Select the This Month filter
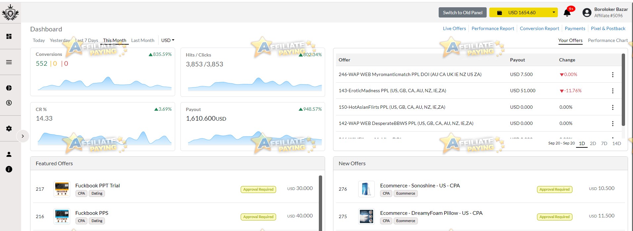This screenshot has width=633, height=231. [x=115, y=40]
